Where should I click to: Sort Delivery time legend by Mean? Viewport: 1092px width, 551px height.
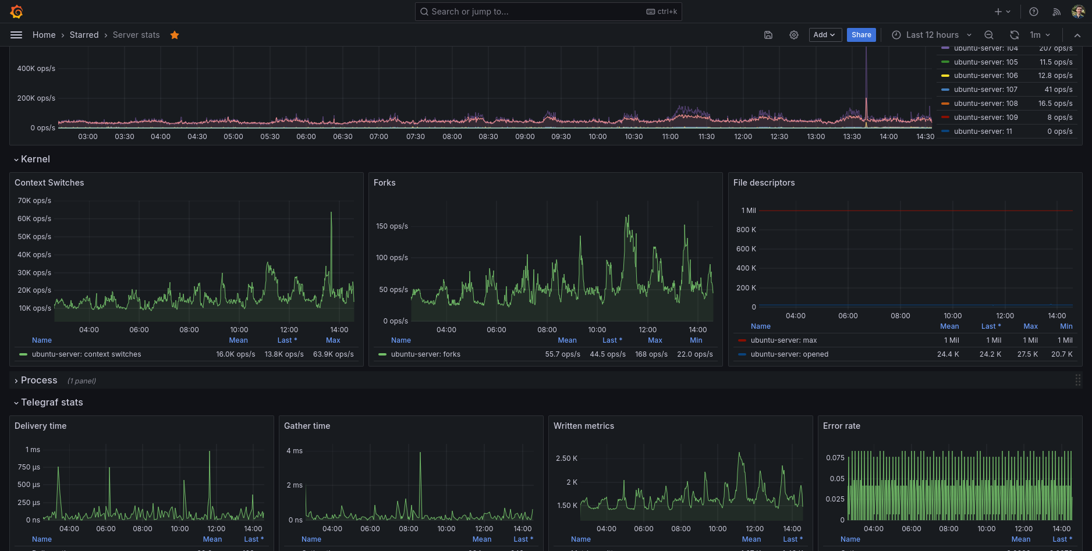coord(212,539)
